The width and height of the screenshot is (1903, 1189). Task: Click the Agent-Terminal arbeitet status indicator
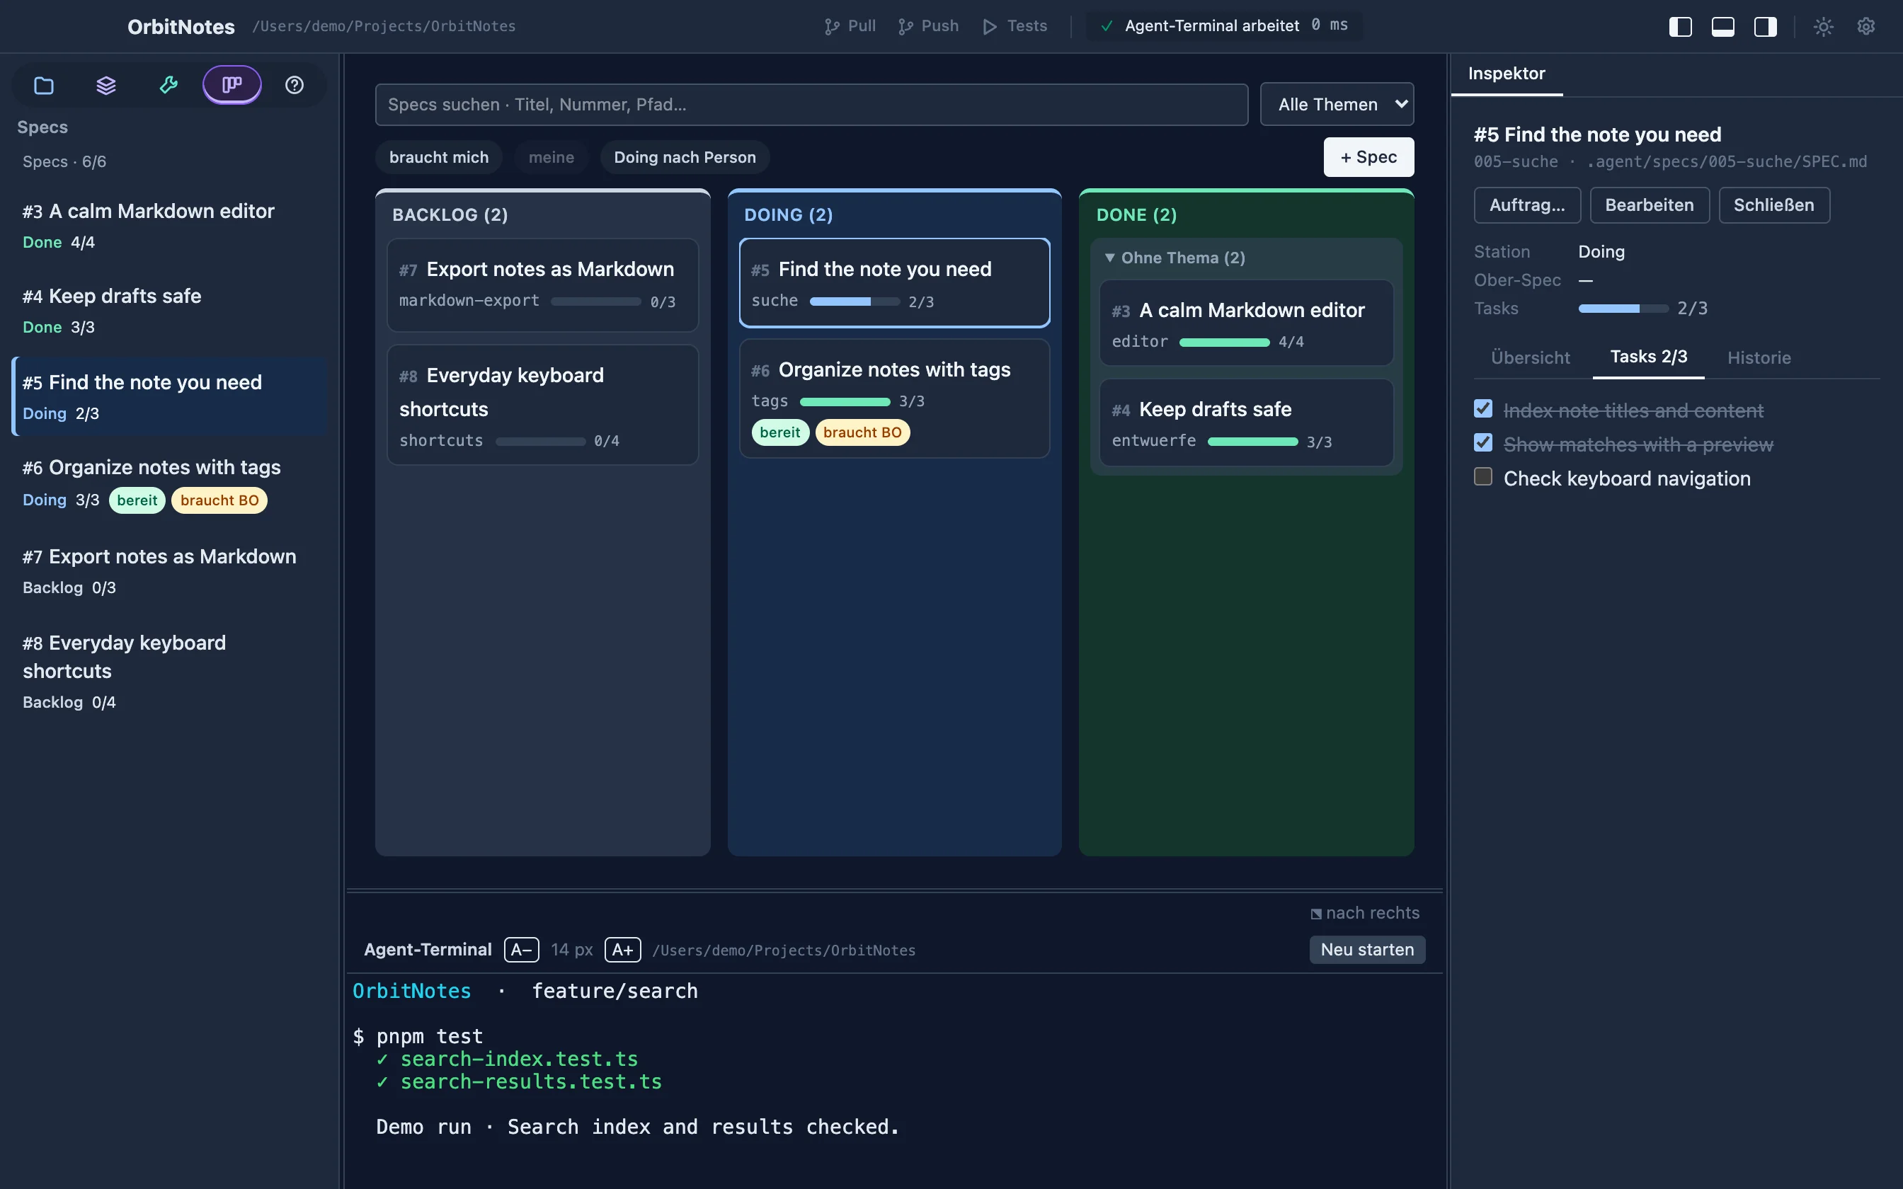click(x=1224, y=26)
